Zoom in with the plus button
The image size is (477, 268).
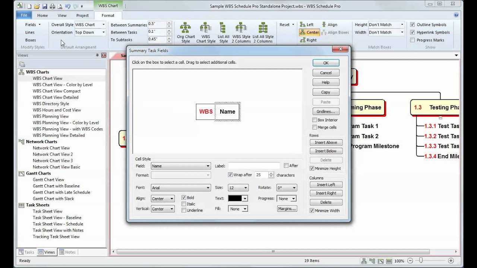click(x=451, y=261)
